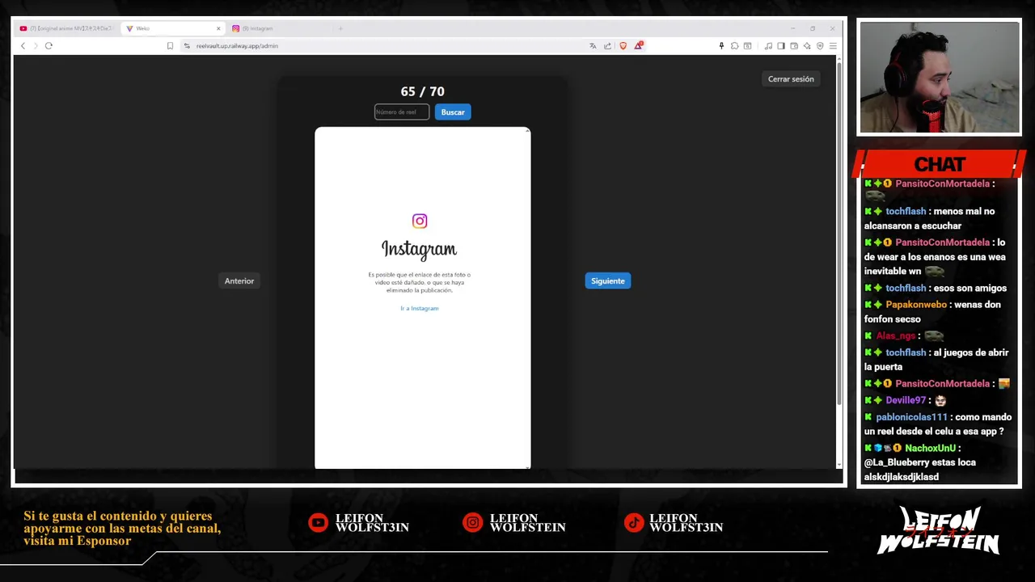The width and height of the screenshot is (1035, 582).
Task: Toggle the browser sidebar panel icon
Action: 781,46
